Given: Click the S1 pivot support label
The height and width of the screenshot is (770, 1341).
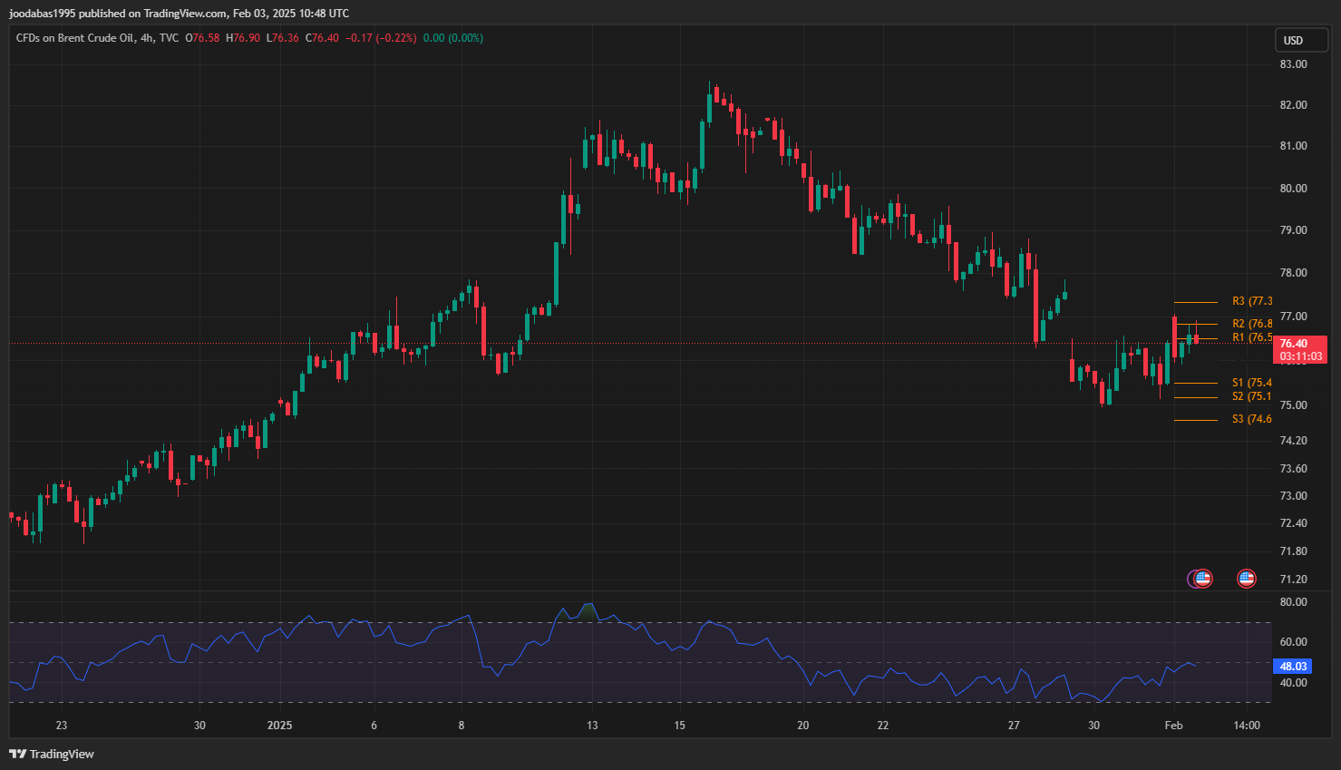Looking at the screenshot, I should pyautogui.click(x=1252, y=383).
